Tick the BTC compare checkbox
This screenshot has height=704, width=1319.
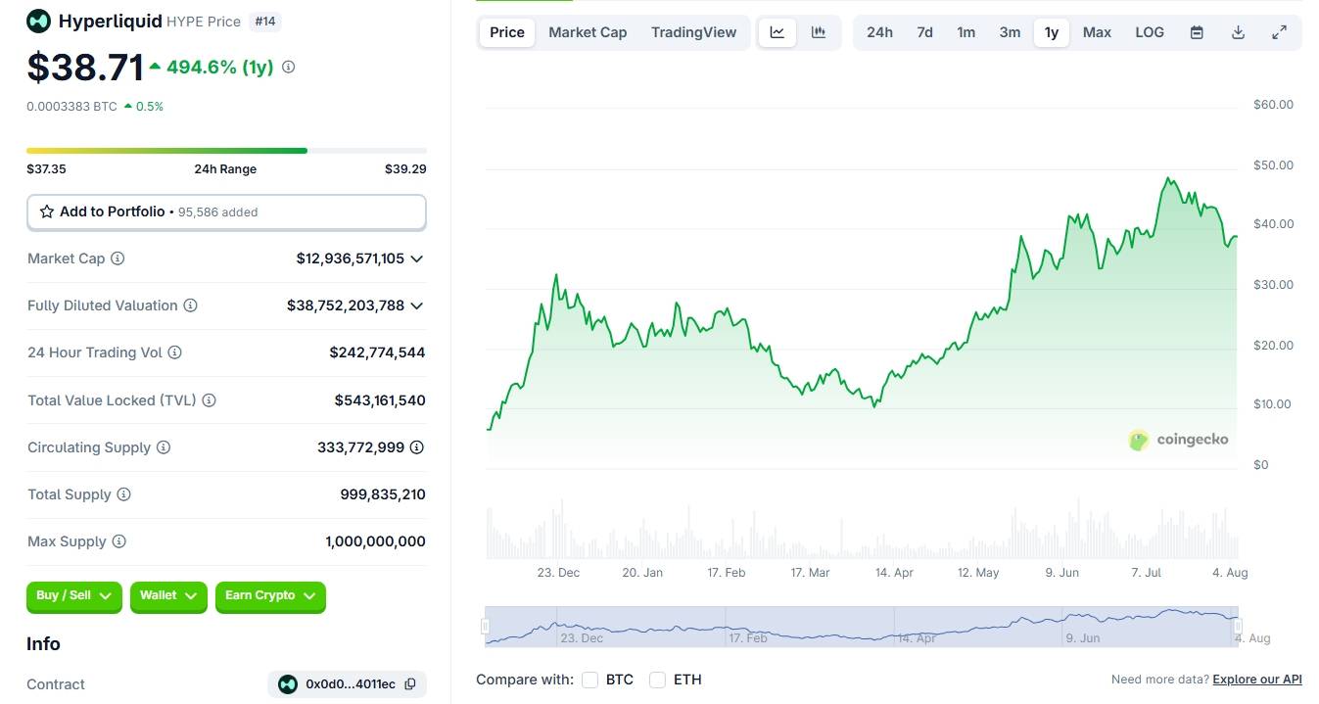point(589,680)
